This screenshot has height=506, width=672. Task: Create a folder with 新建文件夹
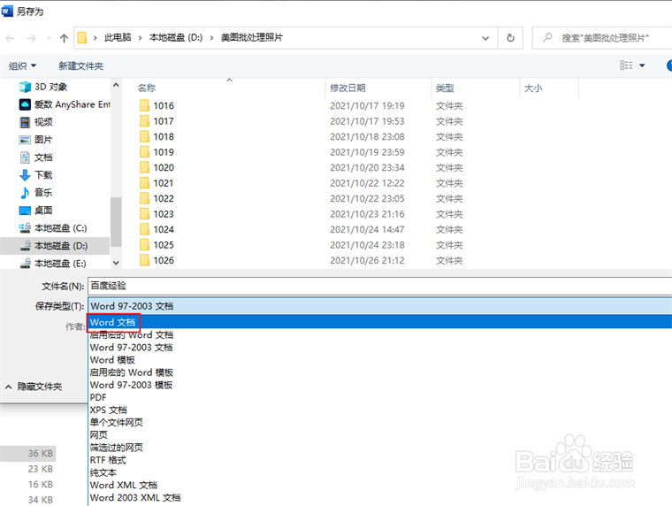(81, 65)
